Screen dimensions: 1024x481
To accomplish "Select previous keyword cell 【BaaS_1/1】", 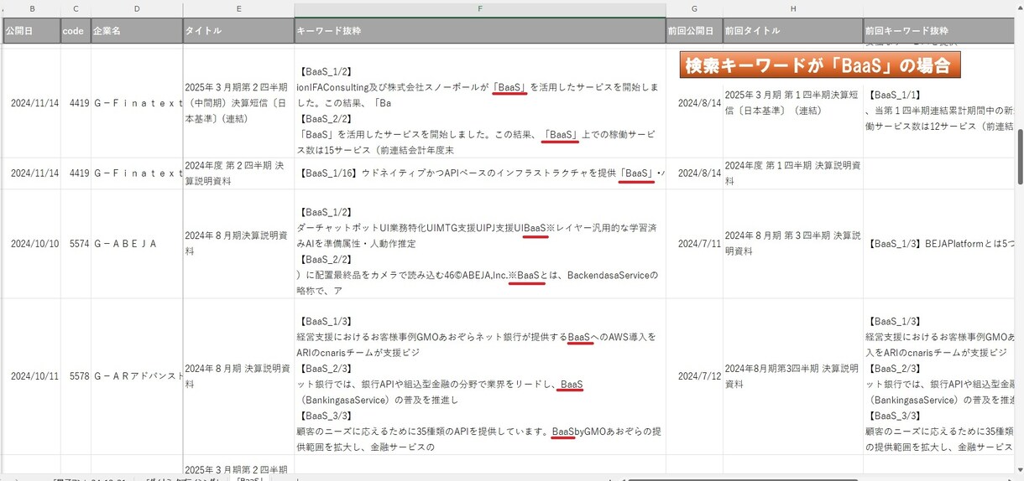I will coord(939,103).
